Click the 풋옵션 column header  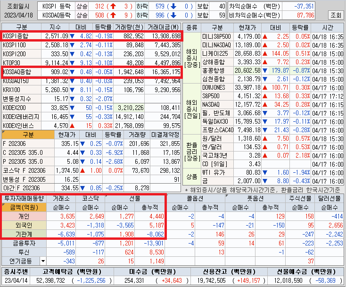[255, 198]
